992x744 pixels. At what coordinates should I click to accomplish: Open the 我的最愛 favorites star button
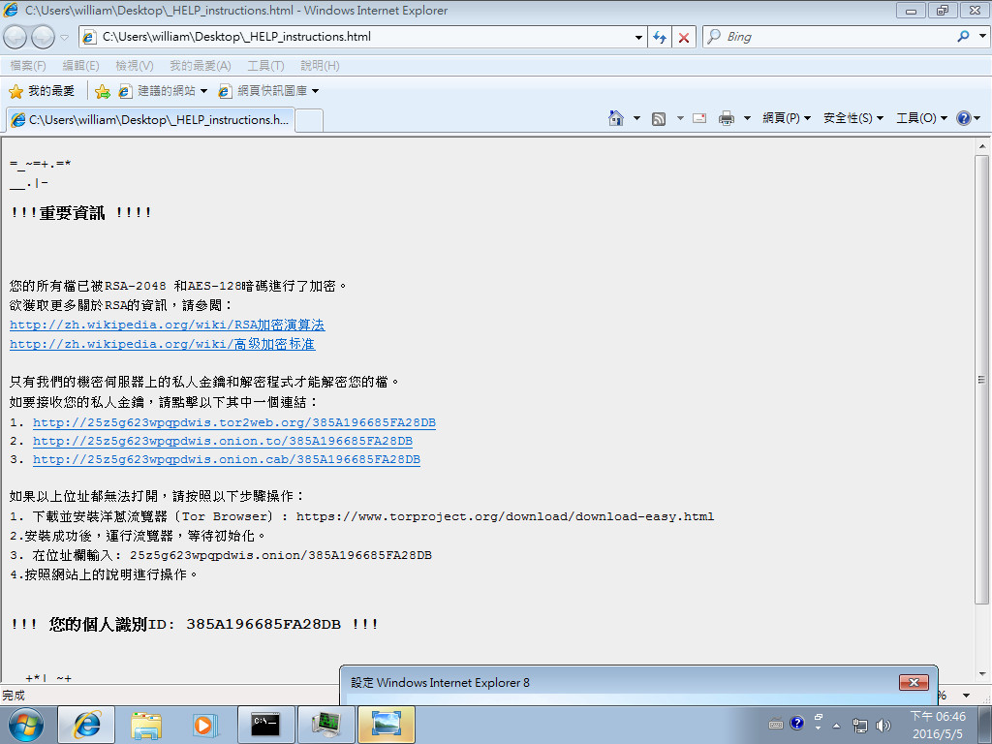pos(42,91)
